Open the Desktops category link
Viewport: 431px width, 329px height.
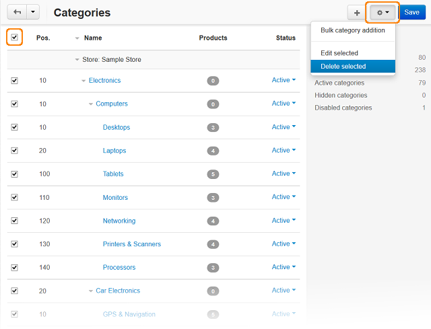[x=117, y=127]
